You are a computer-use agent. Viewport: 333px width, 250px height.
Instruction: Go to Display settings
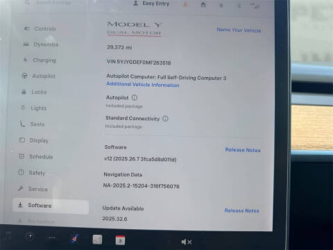click(x=34, y=140)
